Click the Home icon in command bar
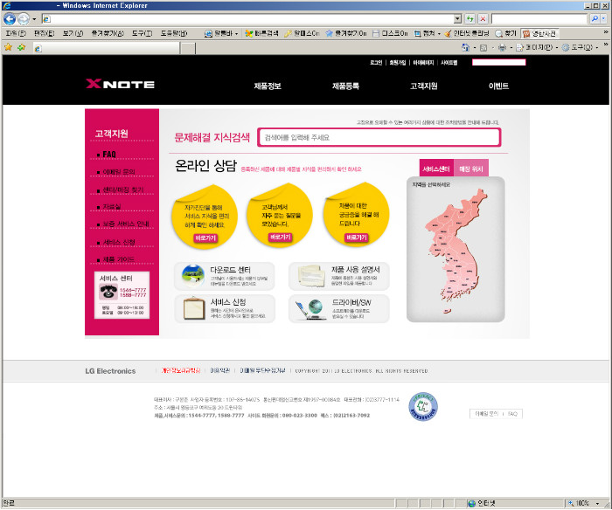612x510 pixels. 465,47
